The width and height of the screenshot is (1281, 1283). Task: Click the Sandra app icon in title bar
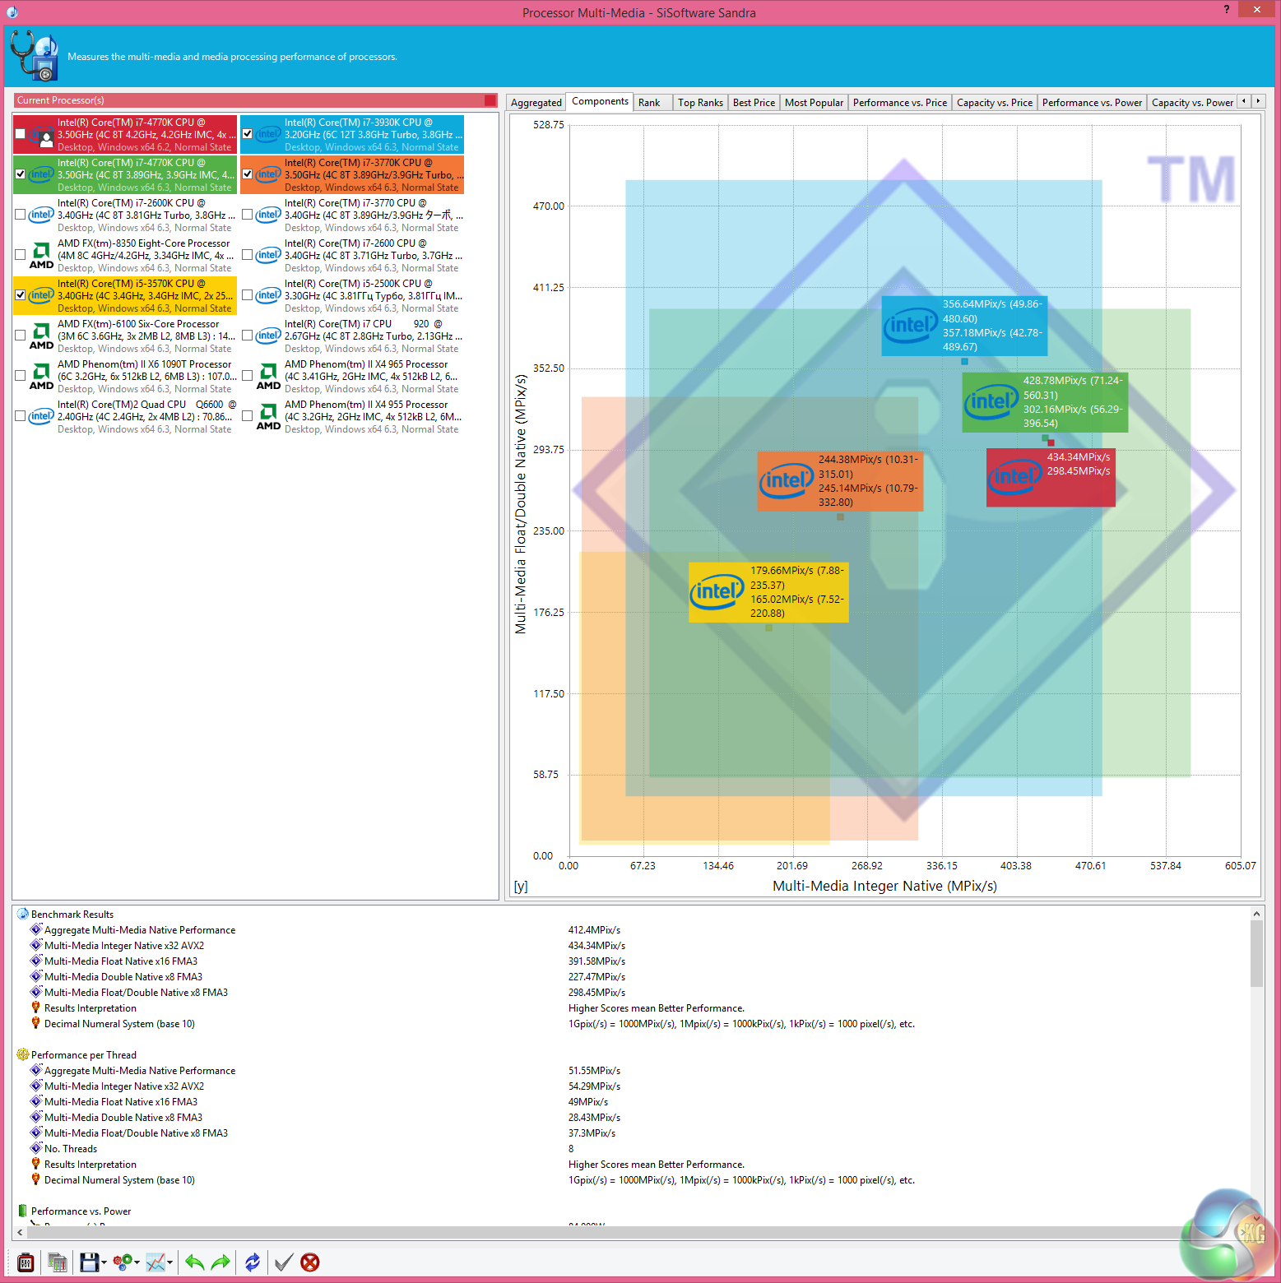click(x=12, y=12)
